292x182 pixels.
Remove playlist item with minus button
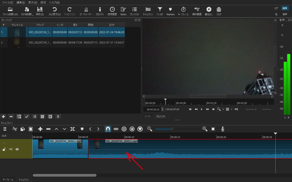[x=11, y=116]
